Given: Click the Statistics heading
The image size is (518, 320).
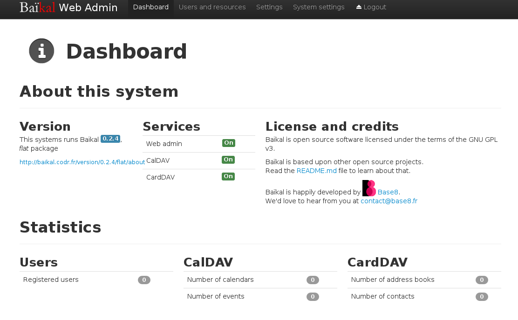Looking at the screenshot, I should [61, 227].
